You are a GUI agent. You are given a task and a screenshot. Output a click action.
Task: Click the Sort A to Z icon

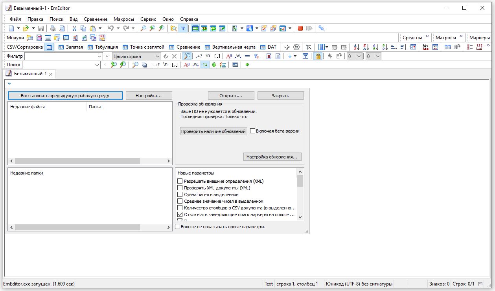357,47
